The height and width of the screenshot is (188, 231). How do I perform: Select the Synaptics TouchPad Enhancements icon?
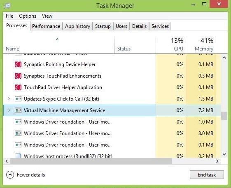[18, 76]
